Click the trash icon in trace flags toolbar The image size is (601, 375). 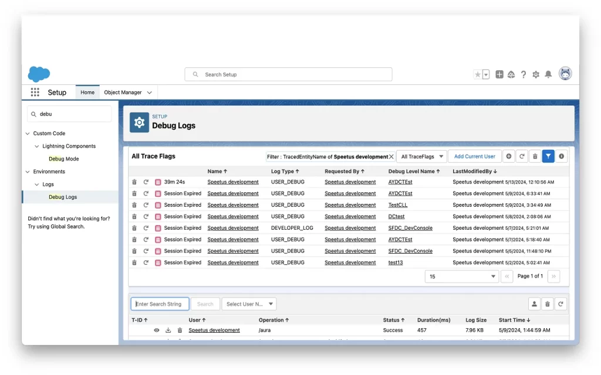point(535,156)
